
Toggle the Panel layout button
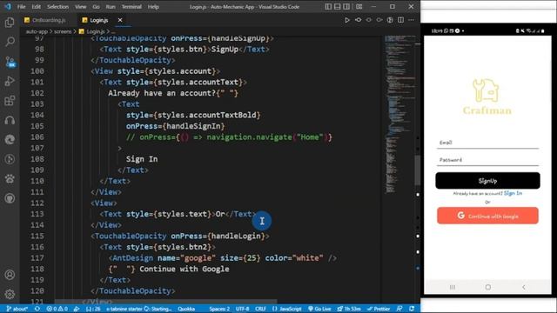tap(337, 7)
